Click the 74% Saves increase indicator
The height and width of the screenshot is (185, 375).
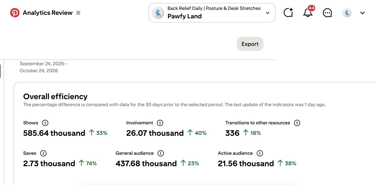(88, 163)
